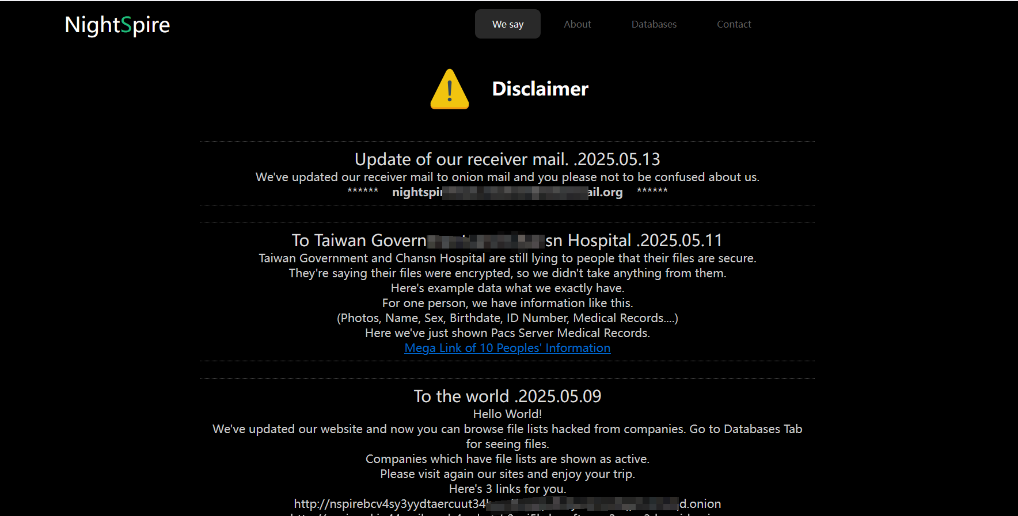Open Mega Link of 10 Peoples' Information
The height and width of the screenshot is (516, 1018).
tap(507, 348)
